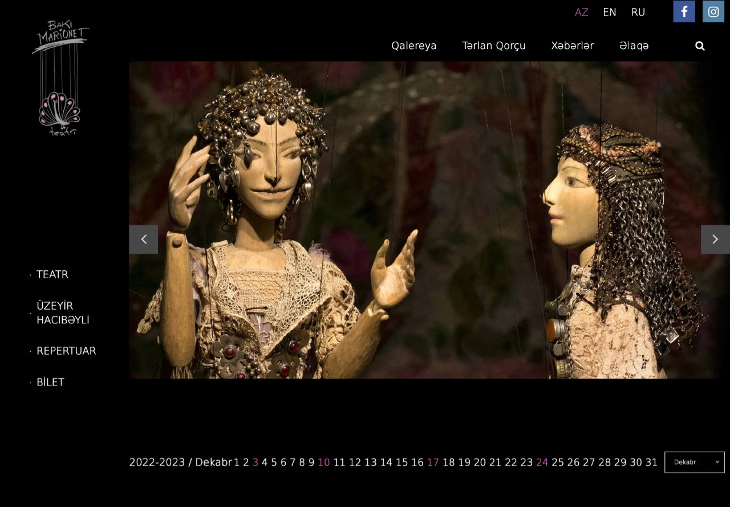Open the Tərlan Qorçu menu item
This screenshot has width=730, height=507.
(494, 46)
